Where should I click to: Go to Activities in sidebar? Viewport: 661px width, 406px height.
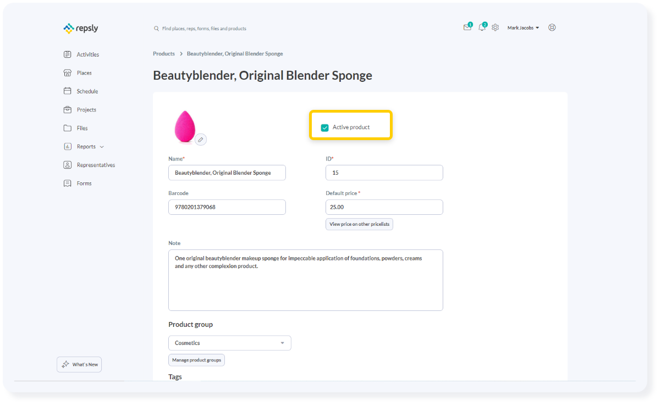[88, 54]
